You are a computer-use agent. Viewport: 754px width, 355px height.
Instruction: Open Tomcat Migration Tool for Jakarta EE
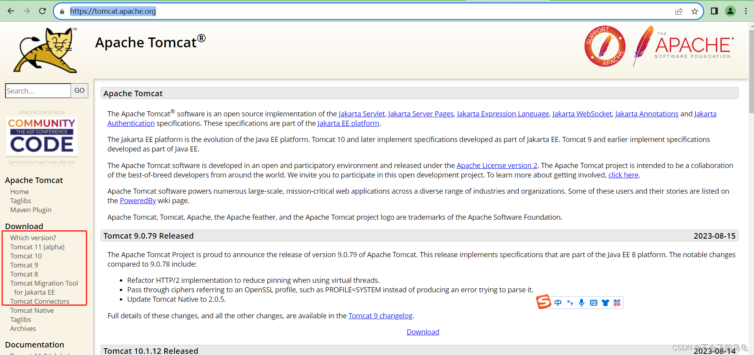click(x=44, y=288)
